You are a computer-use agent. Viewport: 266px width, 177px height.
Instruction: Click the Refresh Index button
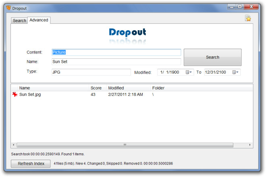pyautogui.click(x=31, y=164)
